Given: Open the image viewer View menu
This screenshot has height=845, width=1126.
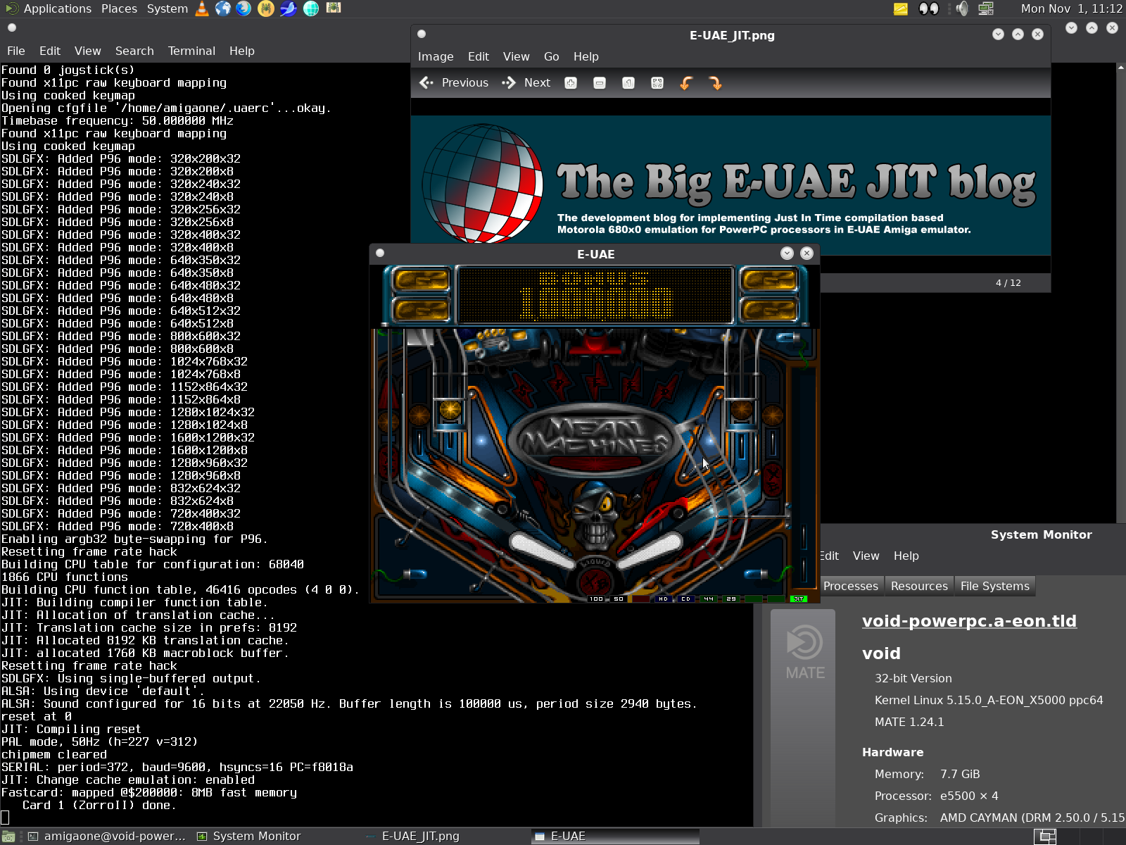Looking at the screenshot, I should pyautogui.click(x=517, y=56).
